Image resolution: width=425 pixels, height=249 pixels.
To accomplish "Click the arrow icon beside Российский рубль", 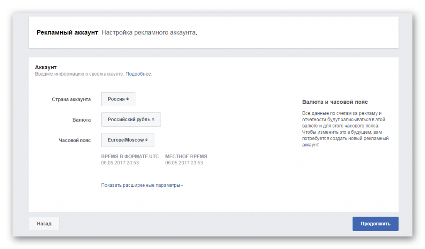I will 153,120.
